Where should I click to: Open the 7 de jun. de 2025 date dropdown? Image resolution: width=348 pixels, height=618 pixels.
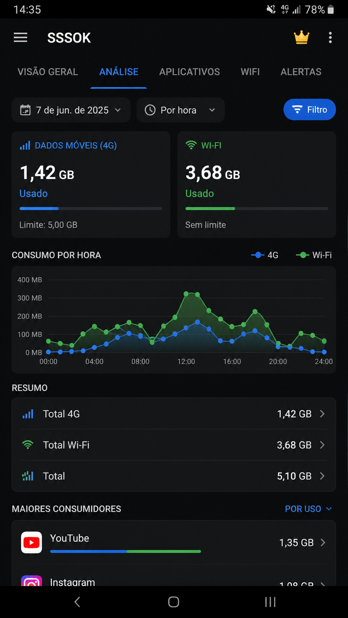tap(71, 110)
